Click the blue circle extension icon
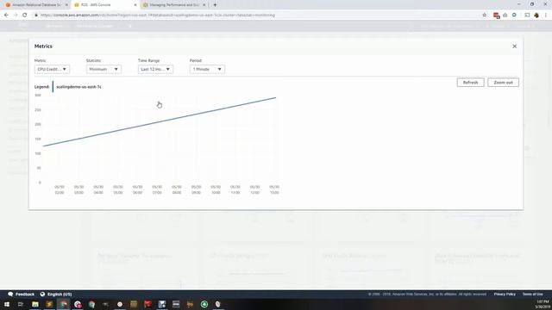 pos(514,15)
